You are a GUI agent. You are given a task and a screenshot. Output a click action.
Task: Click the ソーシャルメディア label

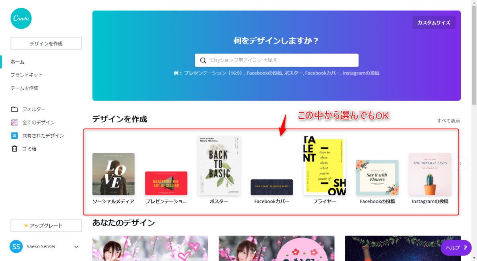click(x=113, y=202)
